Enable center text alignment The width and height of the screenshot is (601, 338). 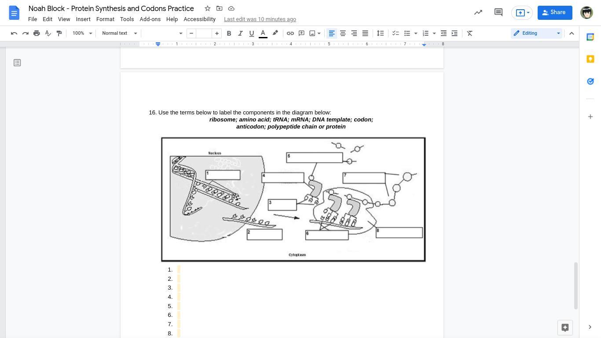pyautogui.click(x=343, y=33)
